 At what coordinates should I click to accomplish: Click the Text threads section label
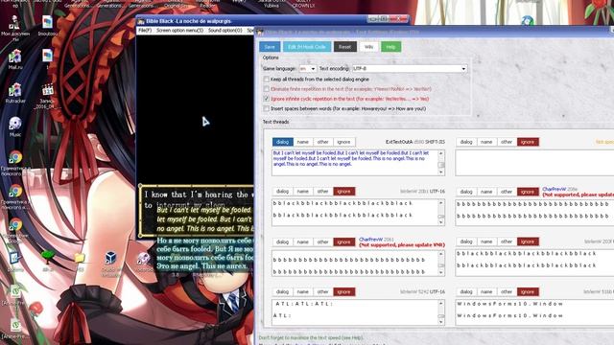275,122
